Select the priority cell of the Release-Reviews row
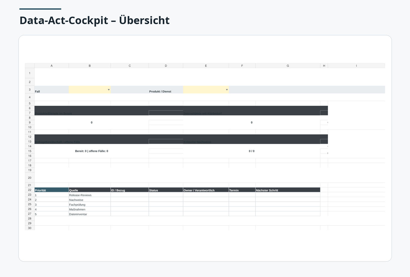Viewport: 410px width, 277px height. 52,195
